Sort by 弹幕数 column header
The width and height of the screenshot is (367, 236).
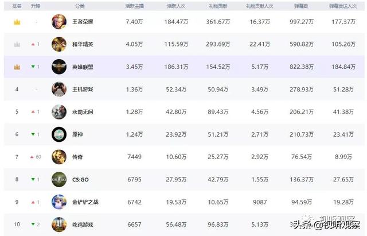[x=301, y=6]
